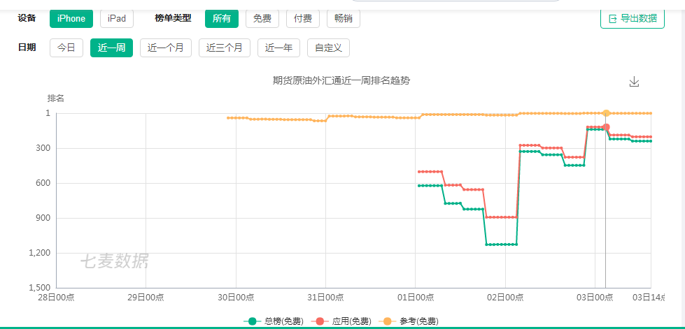Choose 近三个月 date range
685x329 pixels.
[225, 47]
